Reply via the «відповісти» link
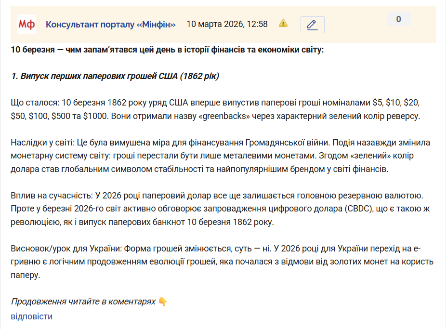This screenshot has height=329, width=447. coord(31,316)
